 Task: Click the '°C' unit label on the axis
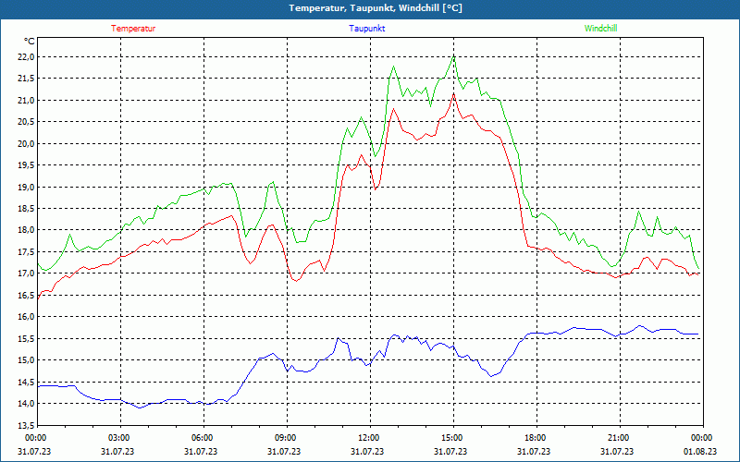(30, 42)
